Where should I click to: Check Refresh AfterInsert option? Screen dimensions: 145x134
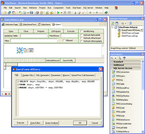click(x=81, y=38)
